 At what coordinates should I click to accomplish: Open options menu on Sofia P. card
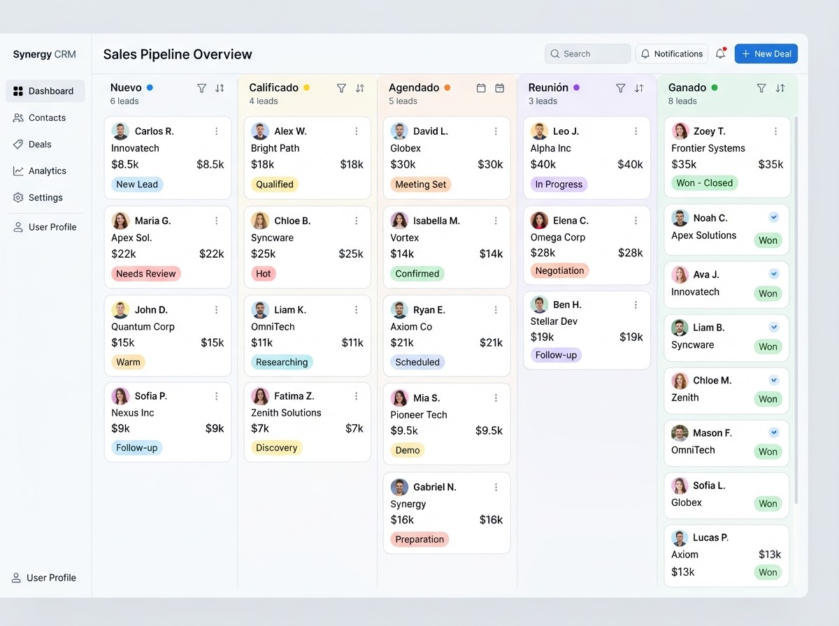217,396
